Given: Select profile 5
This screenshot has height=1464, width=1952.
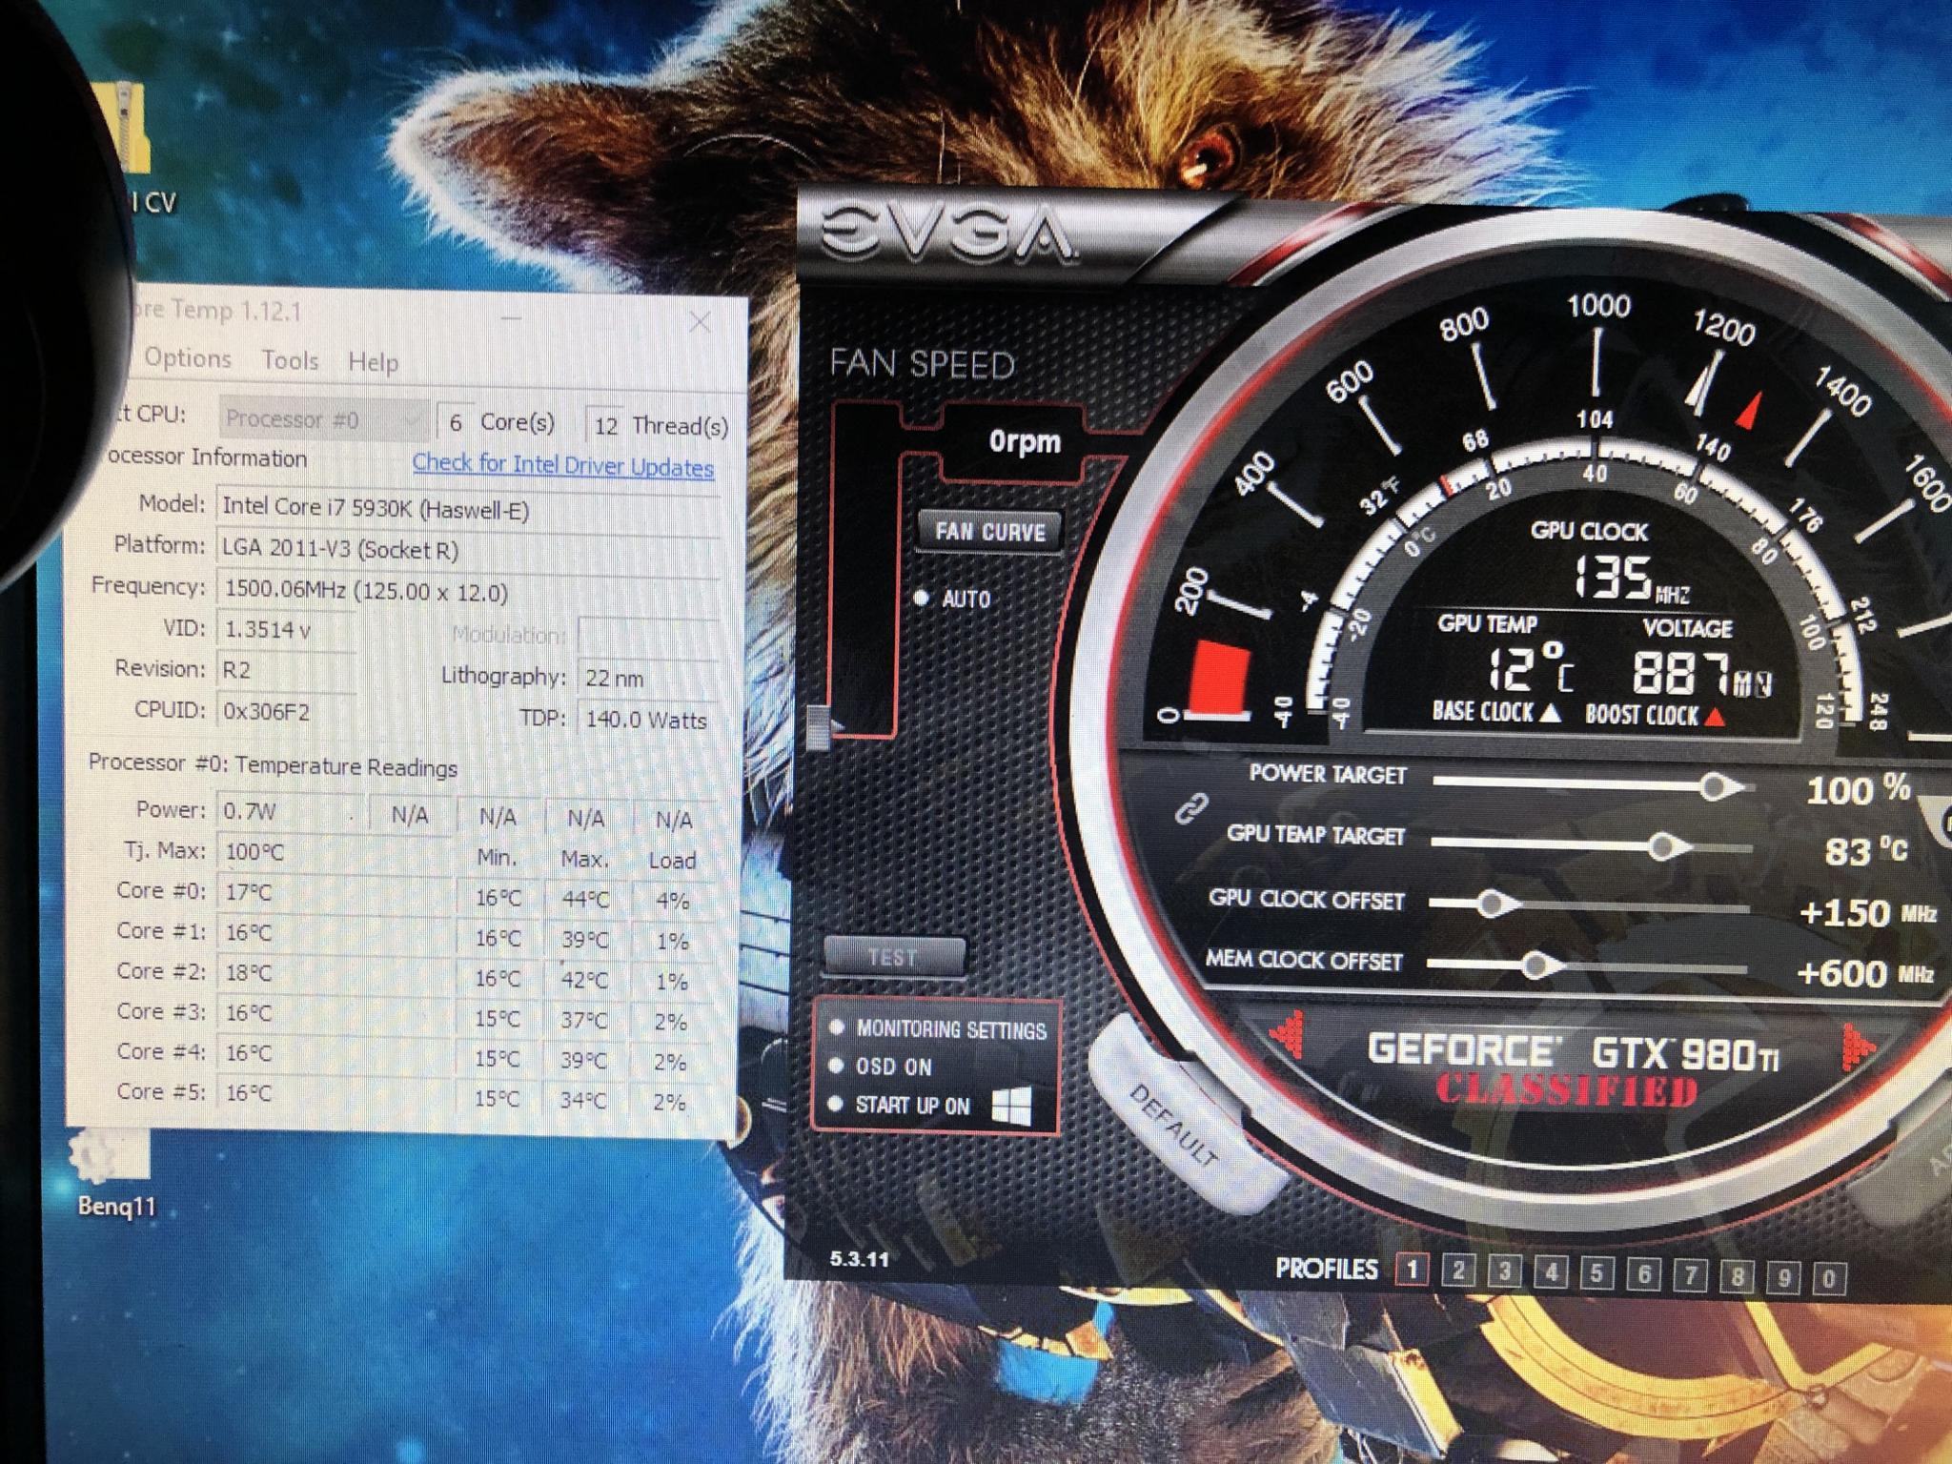Looking at the screenshot, I should [x=1597, y=1273].
